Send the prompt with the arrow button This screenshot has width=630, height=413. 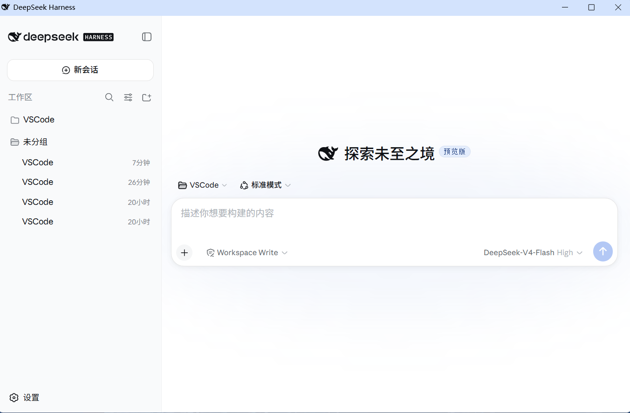(x=603, y=251)
